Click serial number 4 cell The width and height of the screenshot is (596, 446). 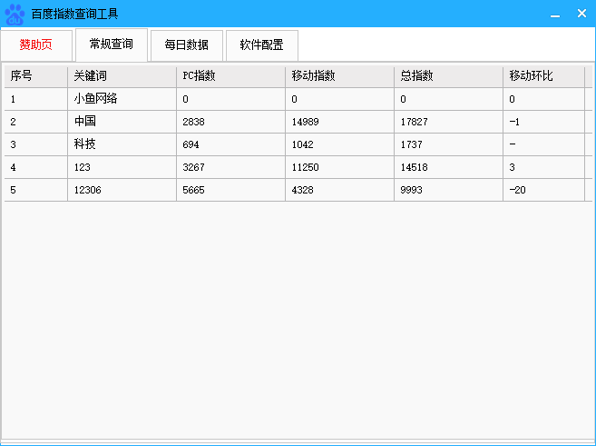tap(35, 167)
